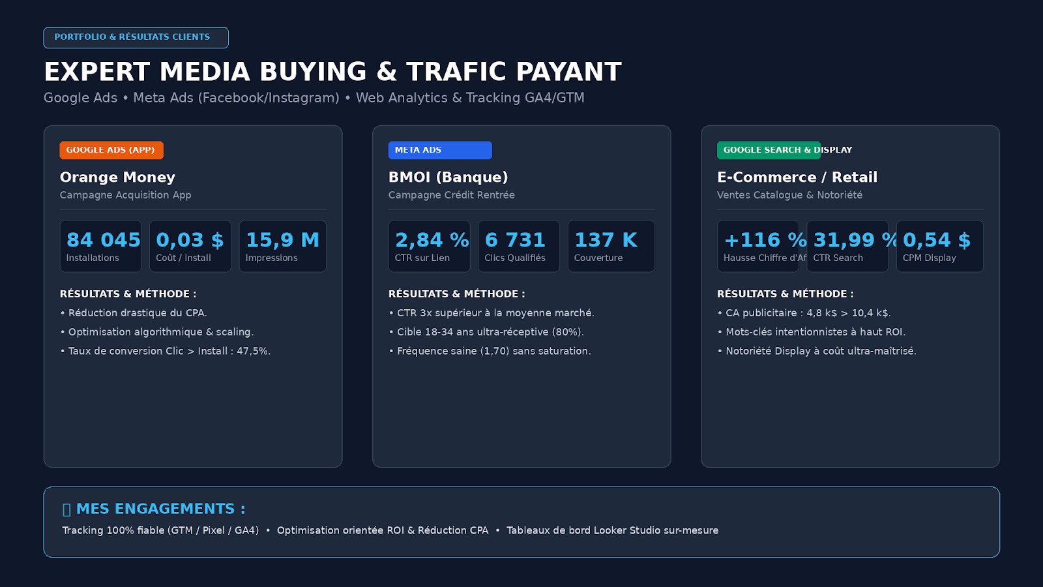Click CTR 3x supérieur à la moyenne bullet
This screenshot has height=587, width=1043.
[492, 313]
